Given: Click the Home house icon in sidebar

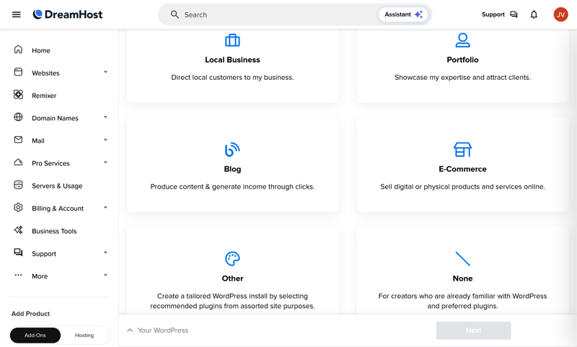Looking at the screenshot, I should click(x=18, y=50).
